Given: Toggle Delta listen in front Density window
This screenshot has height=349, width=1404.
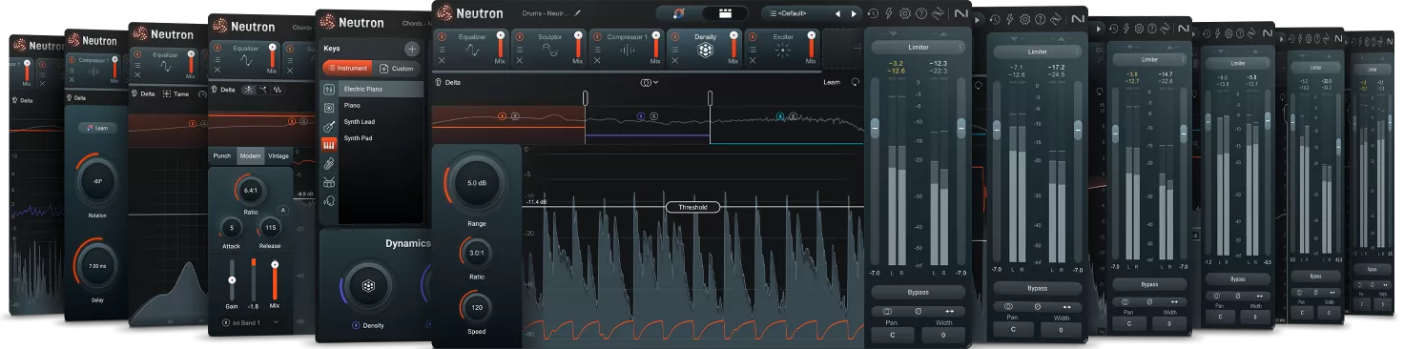Looking at the screenshot, I should coord(448,82).
